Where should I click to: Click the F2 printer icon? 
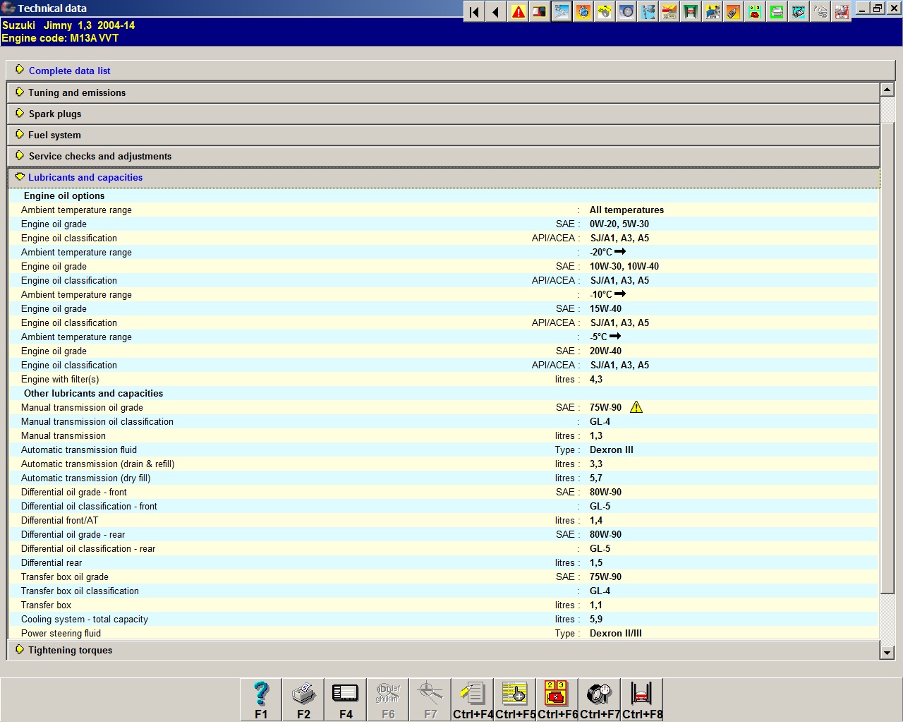(x=303, y=694)
